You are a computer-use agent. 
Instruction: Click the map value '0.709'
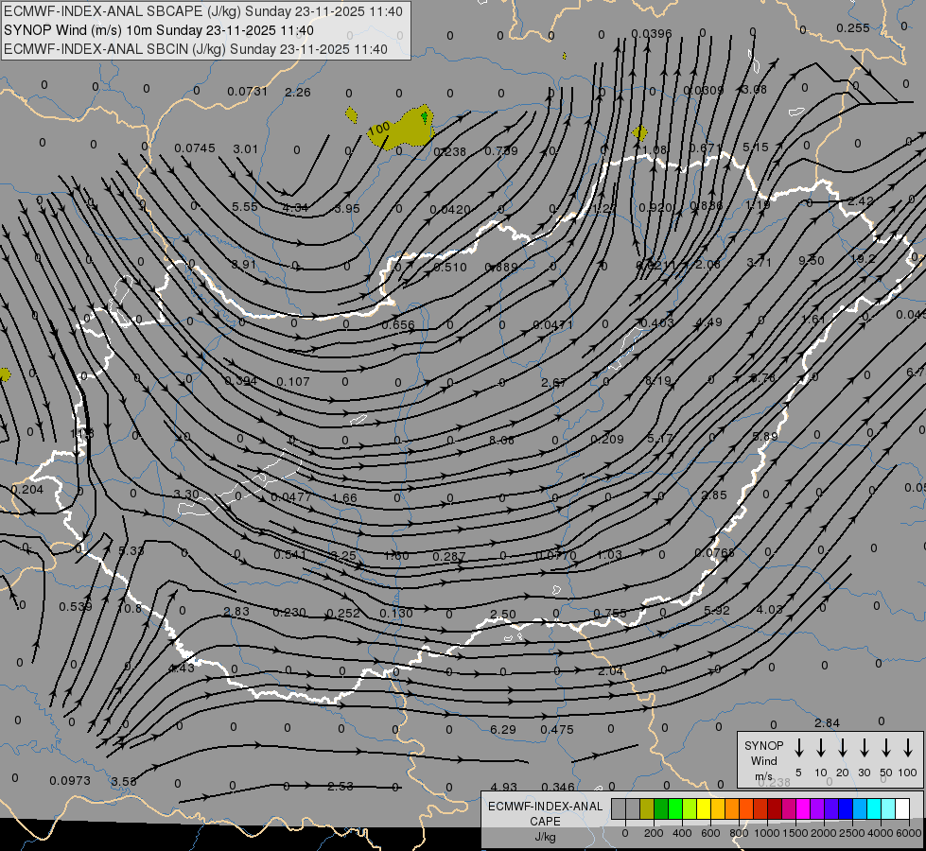pos(501,150)
